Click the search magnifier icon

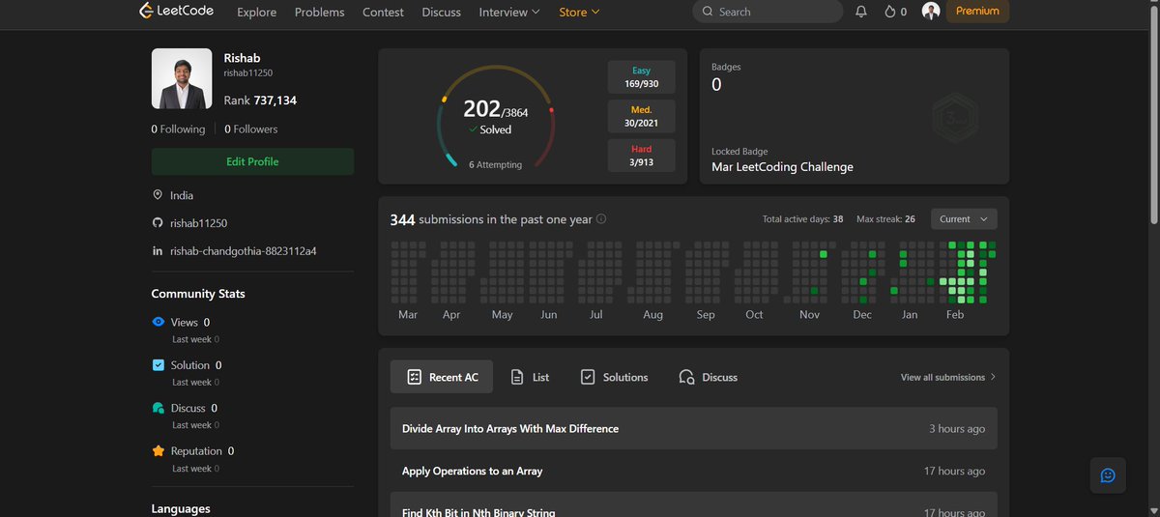(709, 12)
